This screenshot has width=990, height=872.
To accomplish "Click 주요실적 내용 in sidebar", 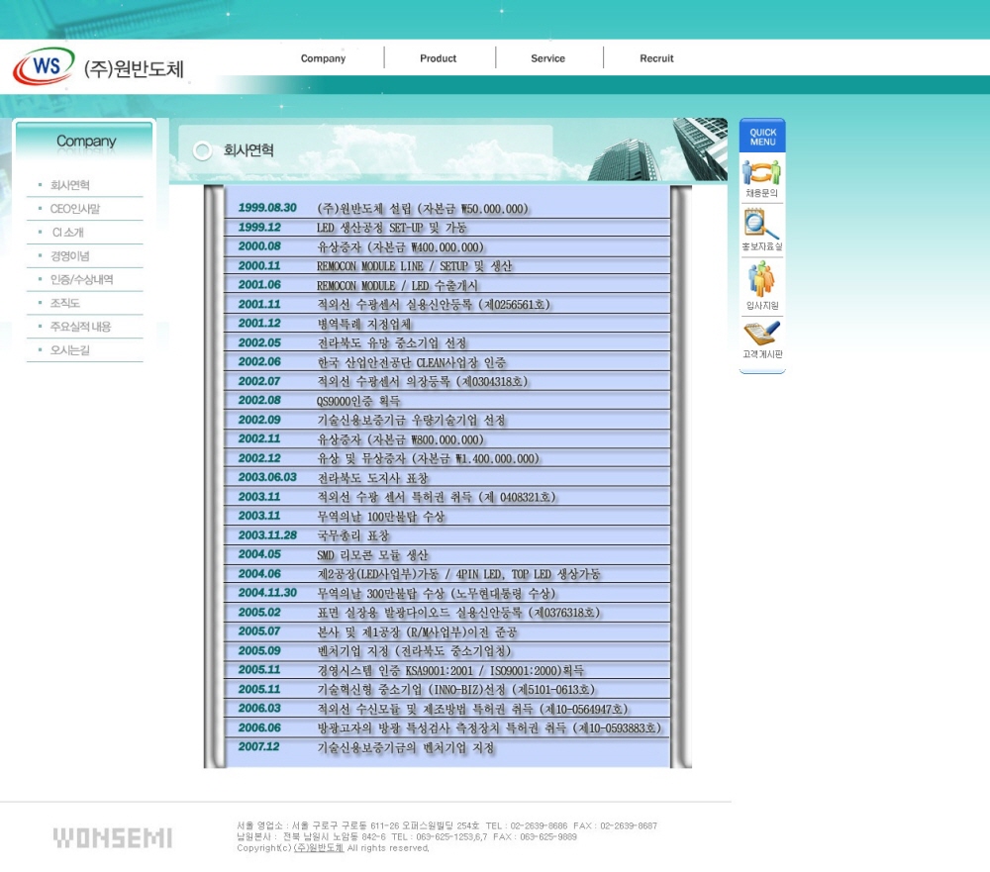I will (80, 327).
